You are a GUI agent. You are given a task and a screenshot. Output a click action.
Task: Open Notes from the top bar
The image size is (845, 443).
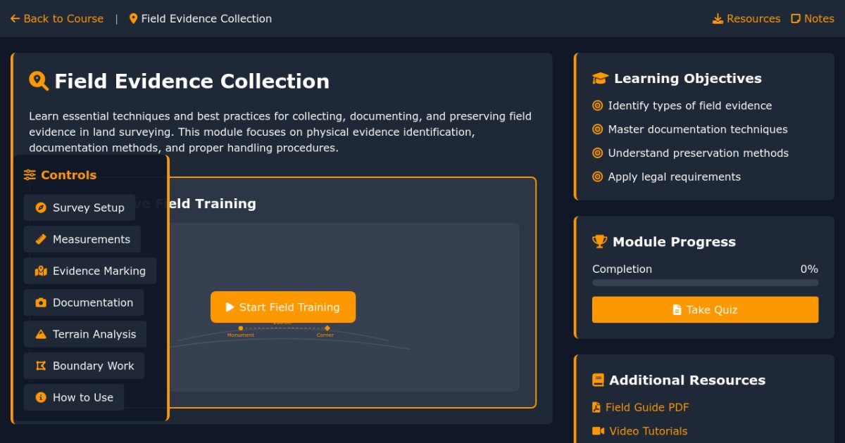click(x=812, y=18)
